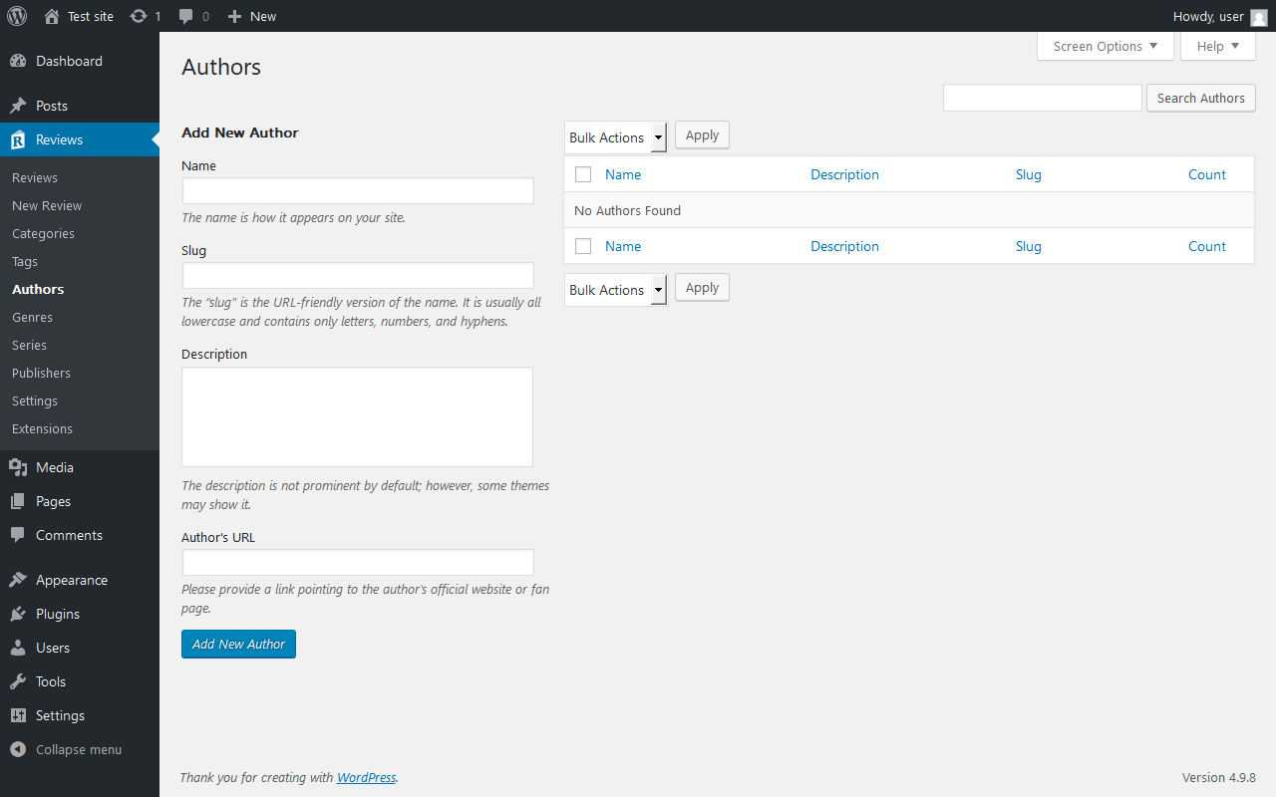Click the Plugins plug icon
The width and height of the screenshot is (1276, 797).
(18, 614)
